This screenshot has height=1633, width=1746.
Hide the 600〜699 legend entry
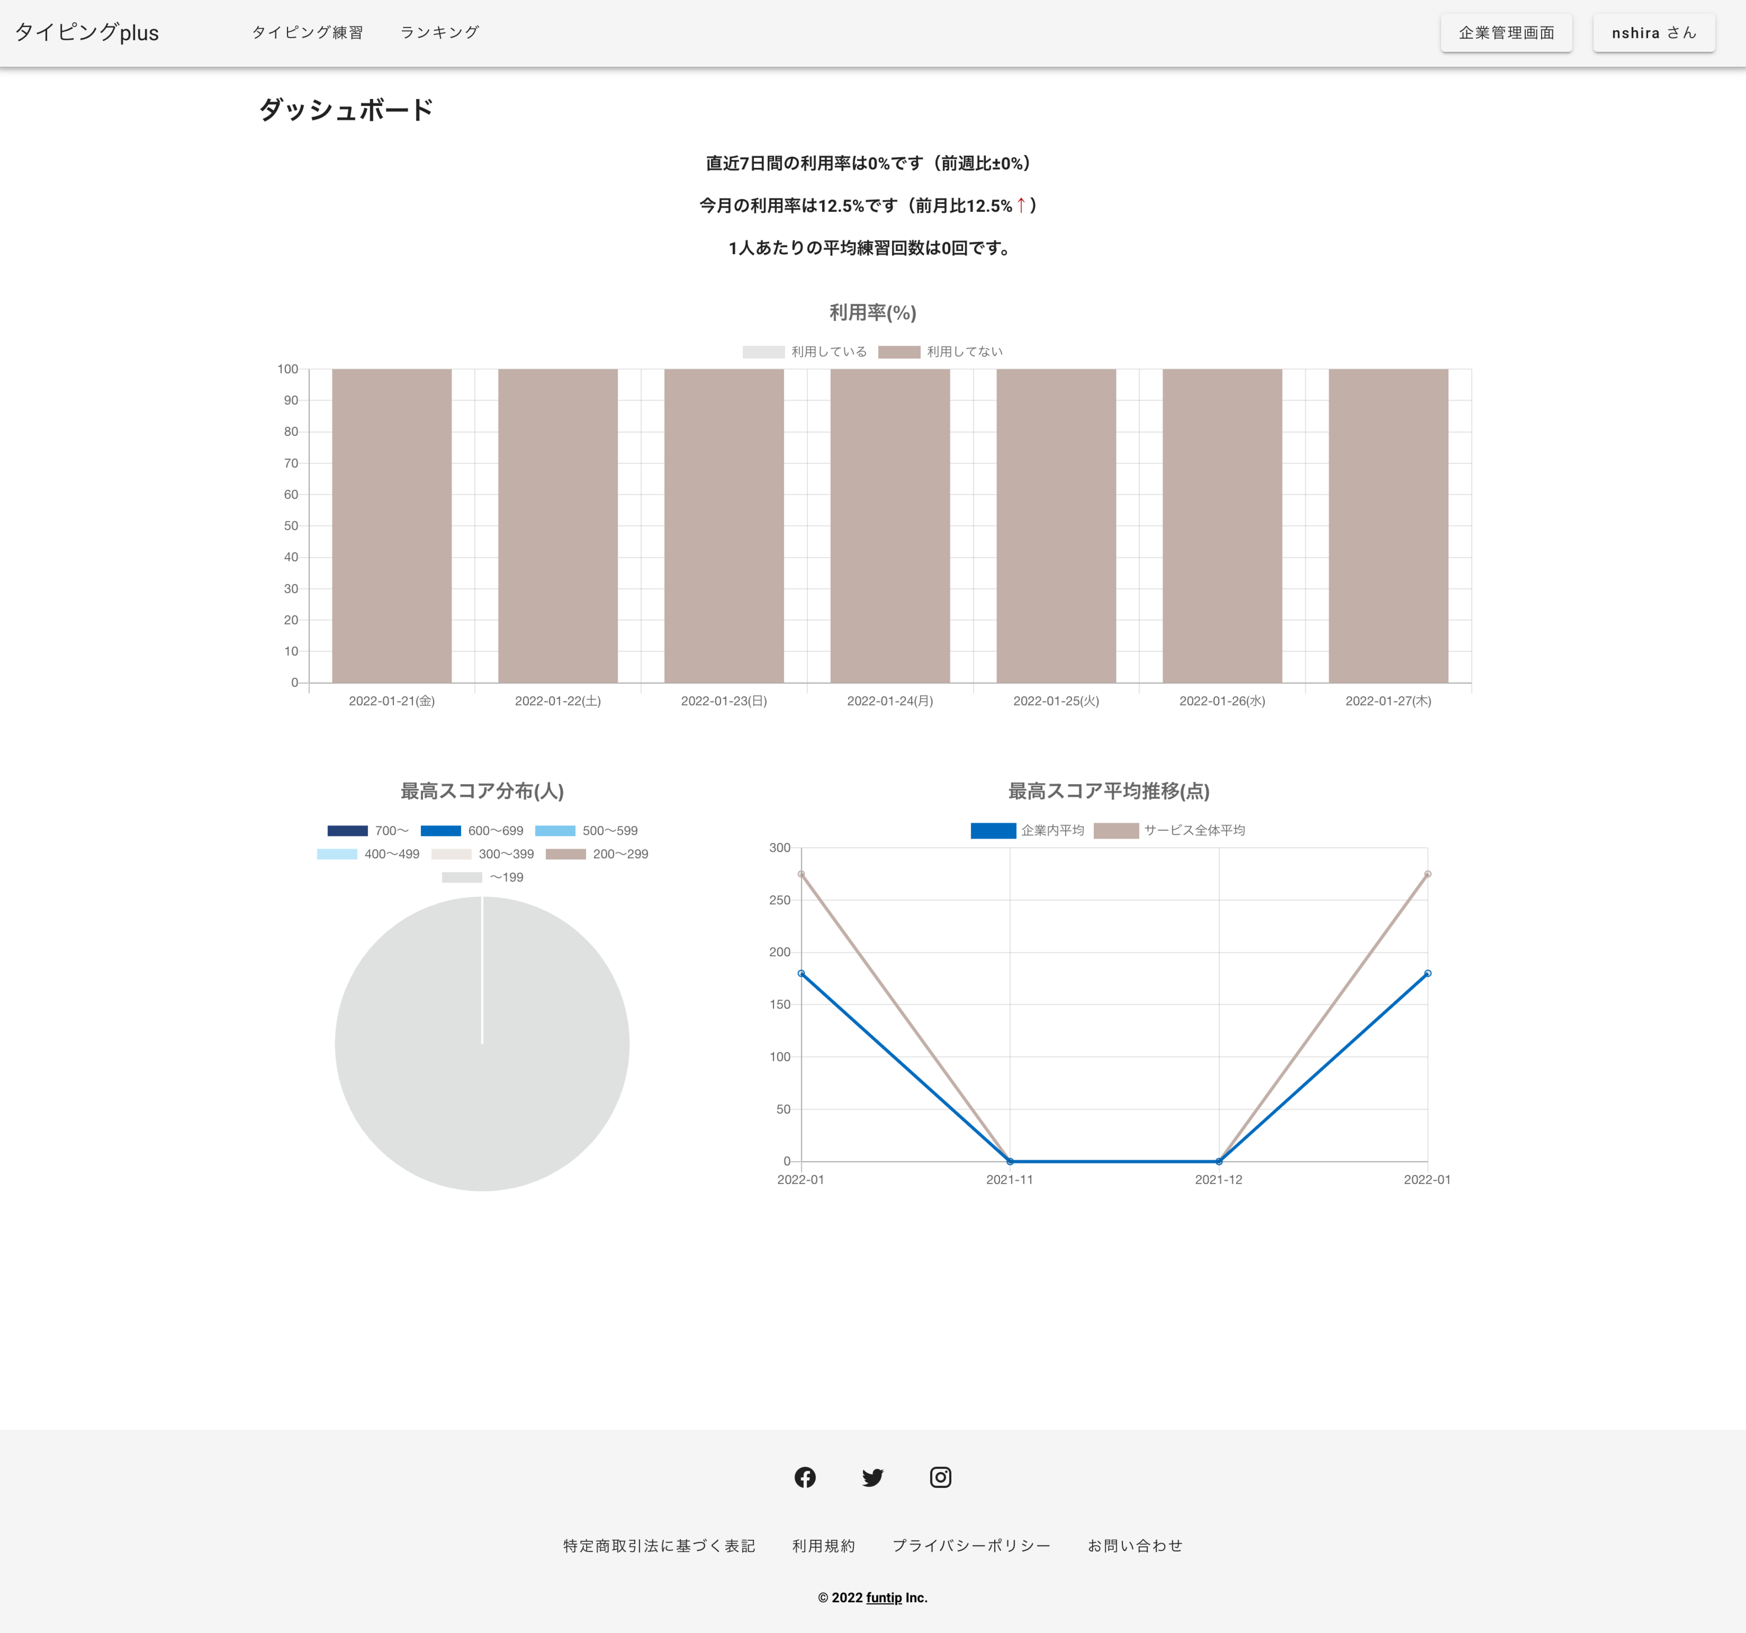point(441,831)
